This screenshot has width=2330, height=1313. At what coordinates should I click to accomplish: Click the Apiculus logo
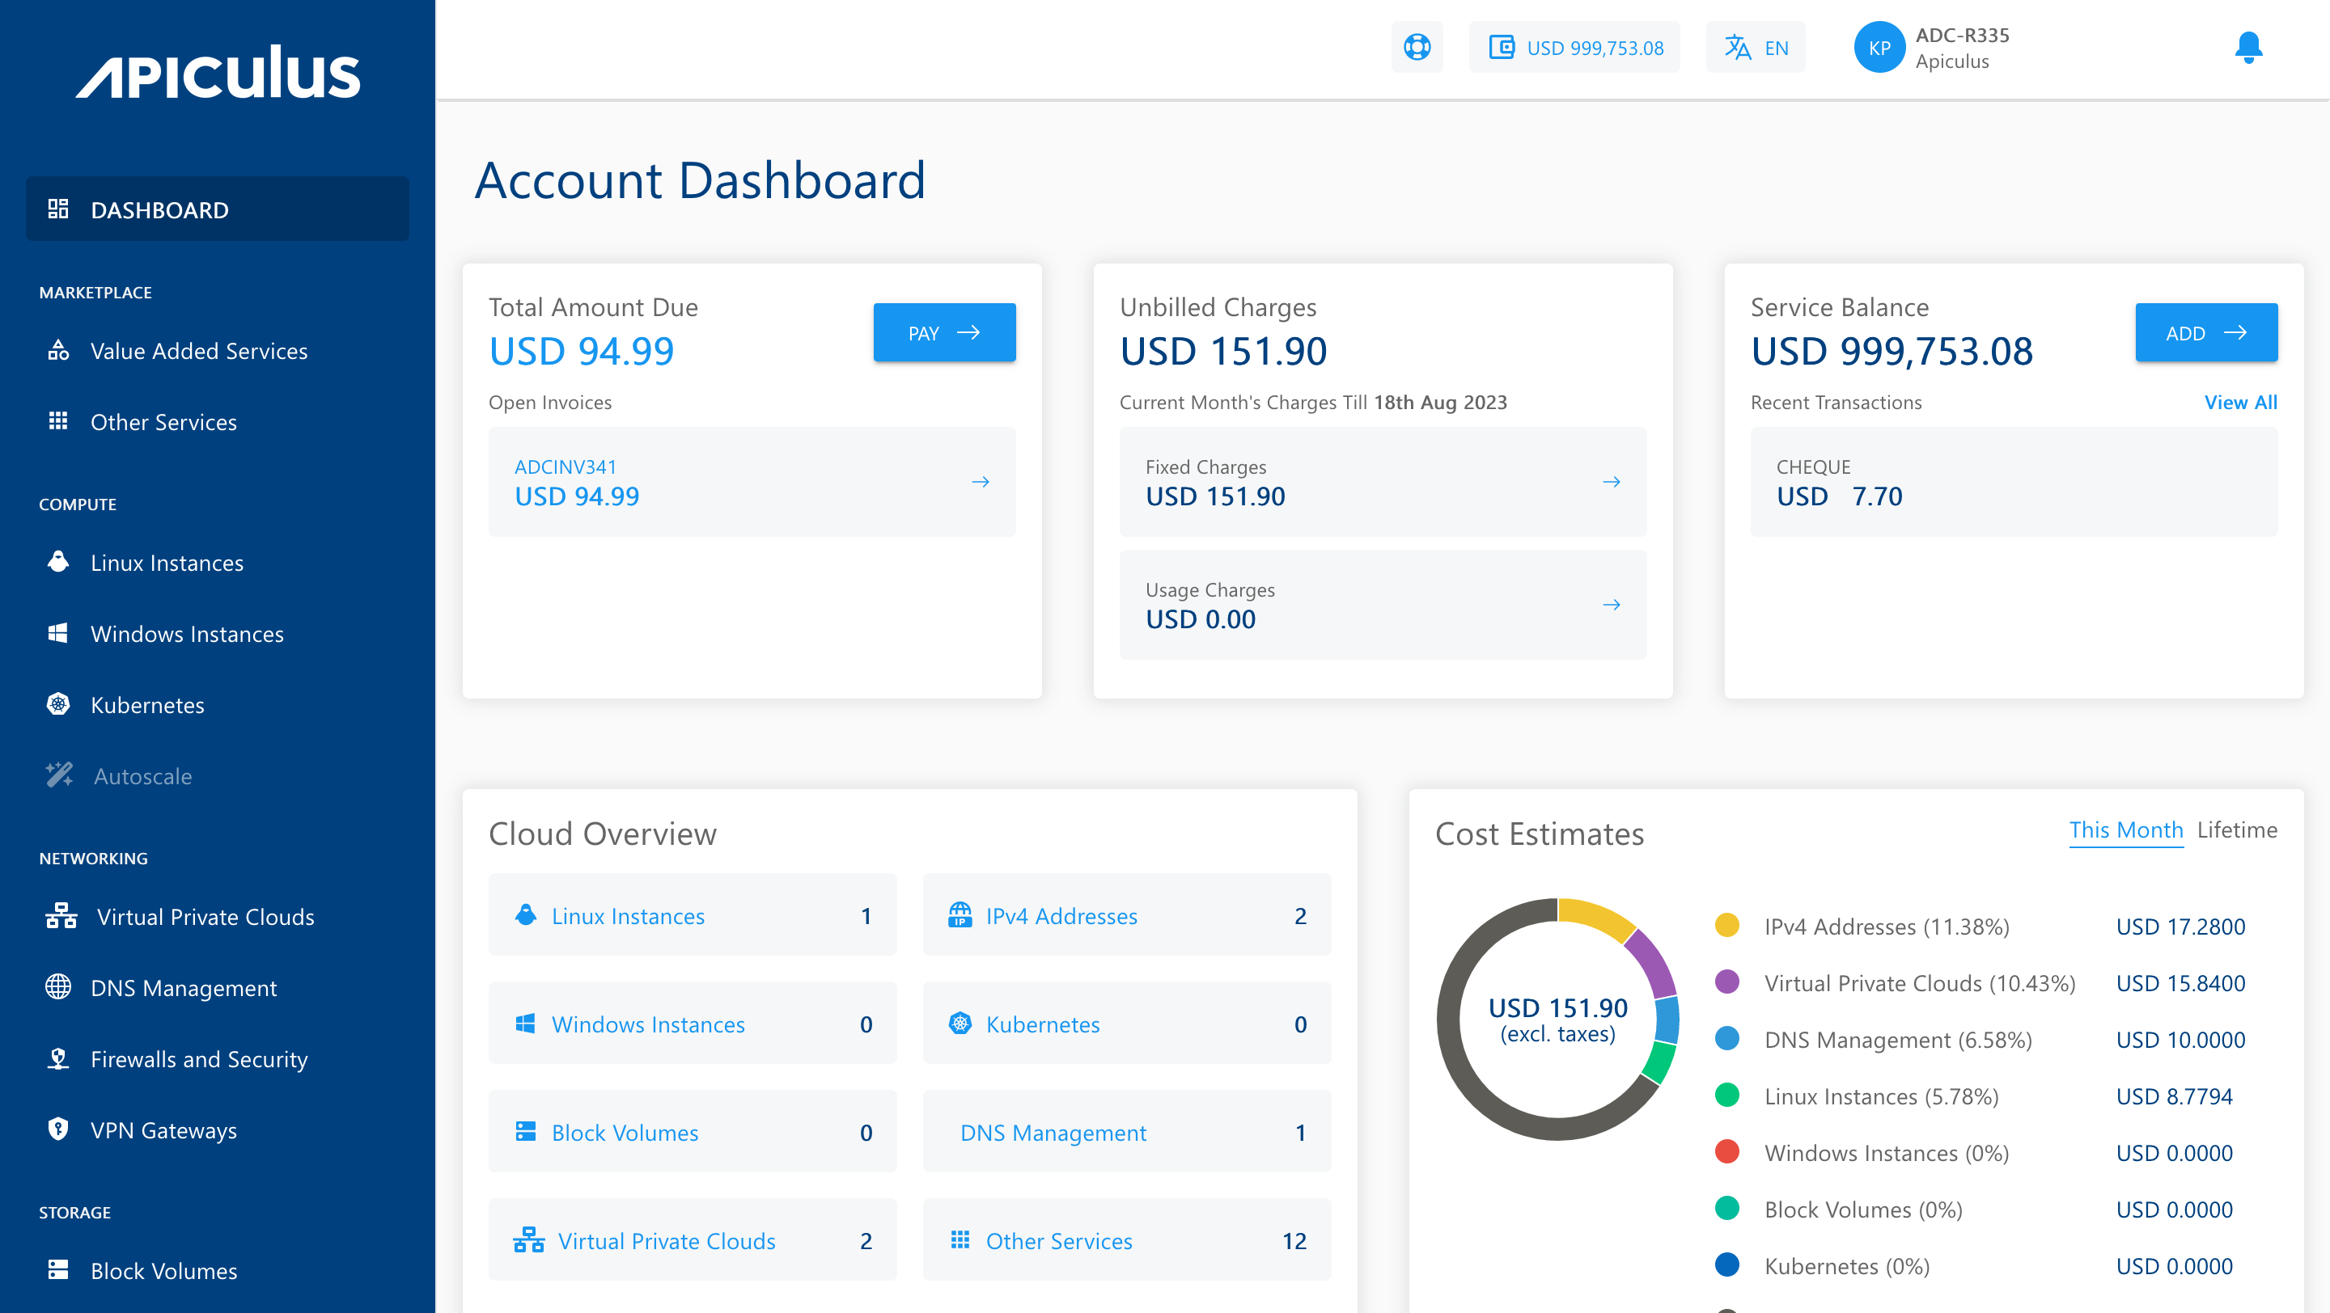218,72
